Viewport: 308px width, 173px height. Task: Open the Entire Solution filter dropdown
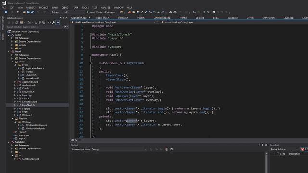284,149
